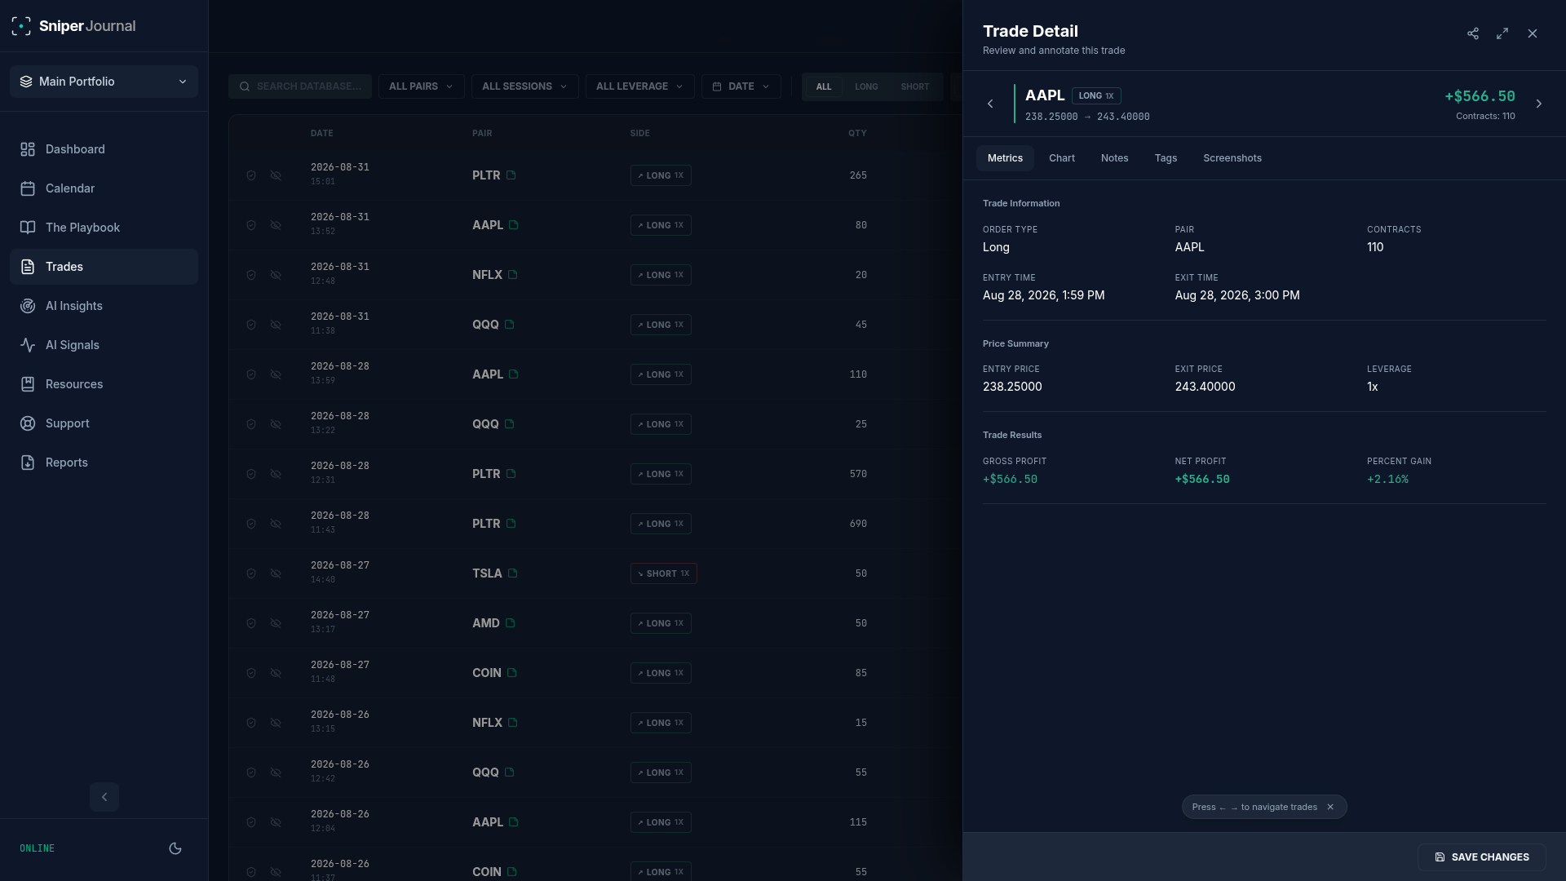Image resolution: width=1566 pixels, height=881 pixels.
Task: Open the Resources section
Action: click(104, 384)
